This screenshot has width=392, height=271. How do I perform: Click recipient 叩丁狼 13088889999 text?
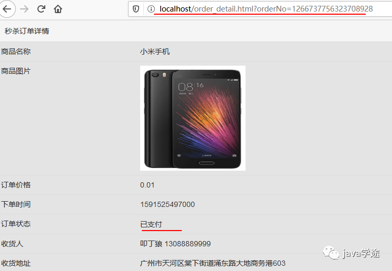(x=175, y=244)
